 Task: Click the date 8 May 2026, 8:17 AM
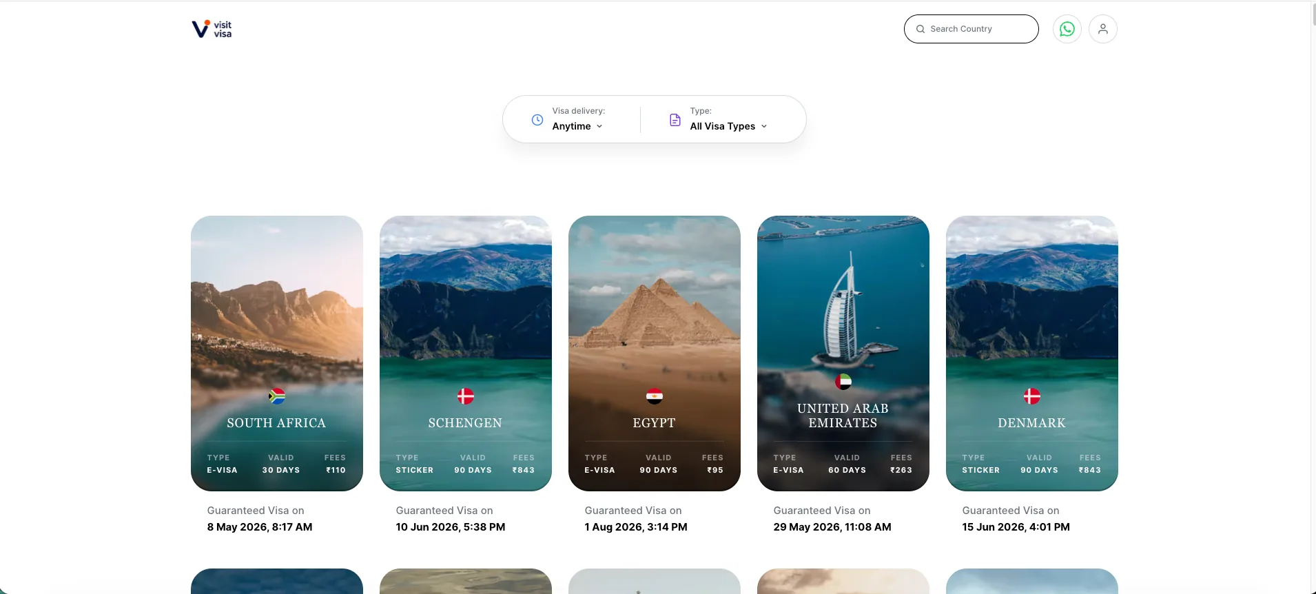(x=260, y=527)
